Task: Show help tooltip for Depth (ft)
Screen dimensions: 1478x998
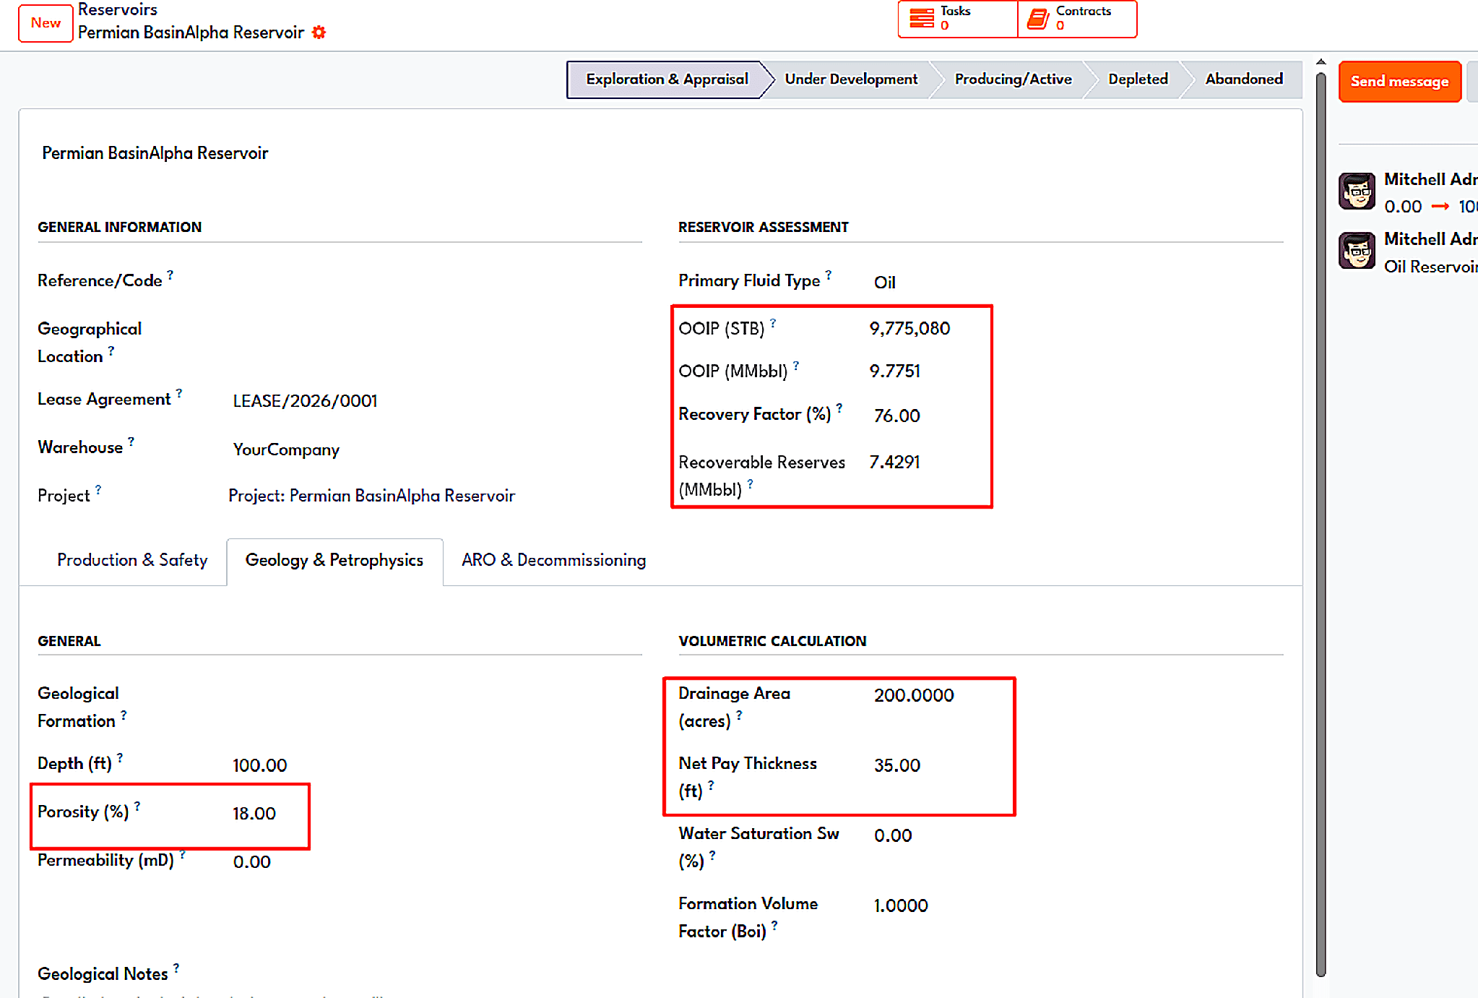Action: click(x=120, y=757)
